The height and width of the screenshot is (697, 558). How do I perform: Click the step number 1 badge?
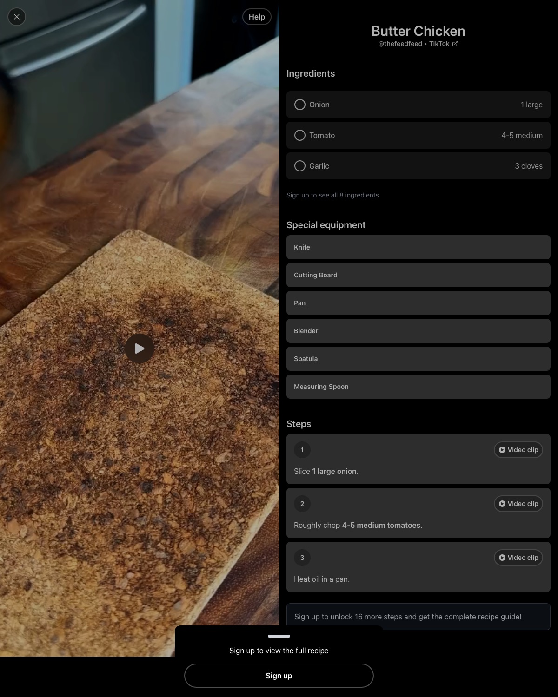tap(302, 450)
